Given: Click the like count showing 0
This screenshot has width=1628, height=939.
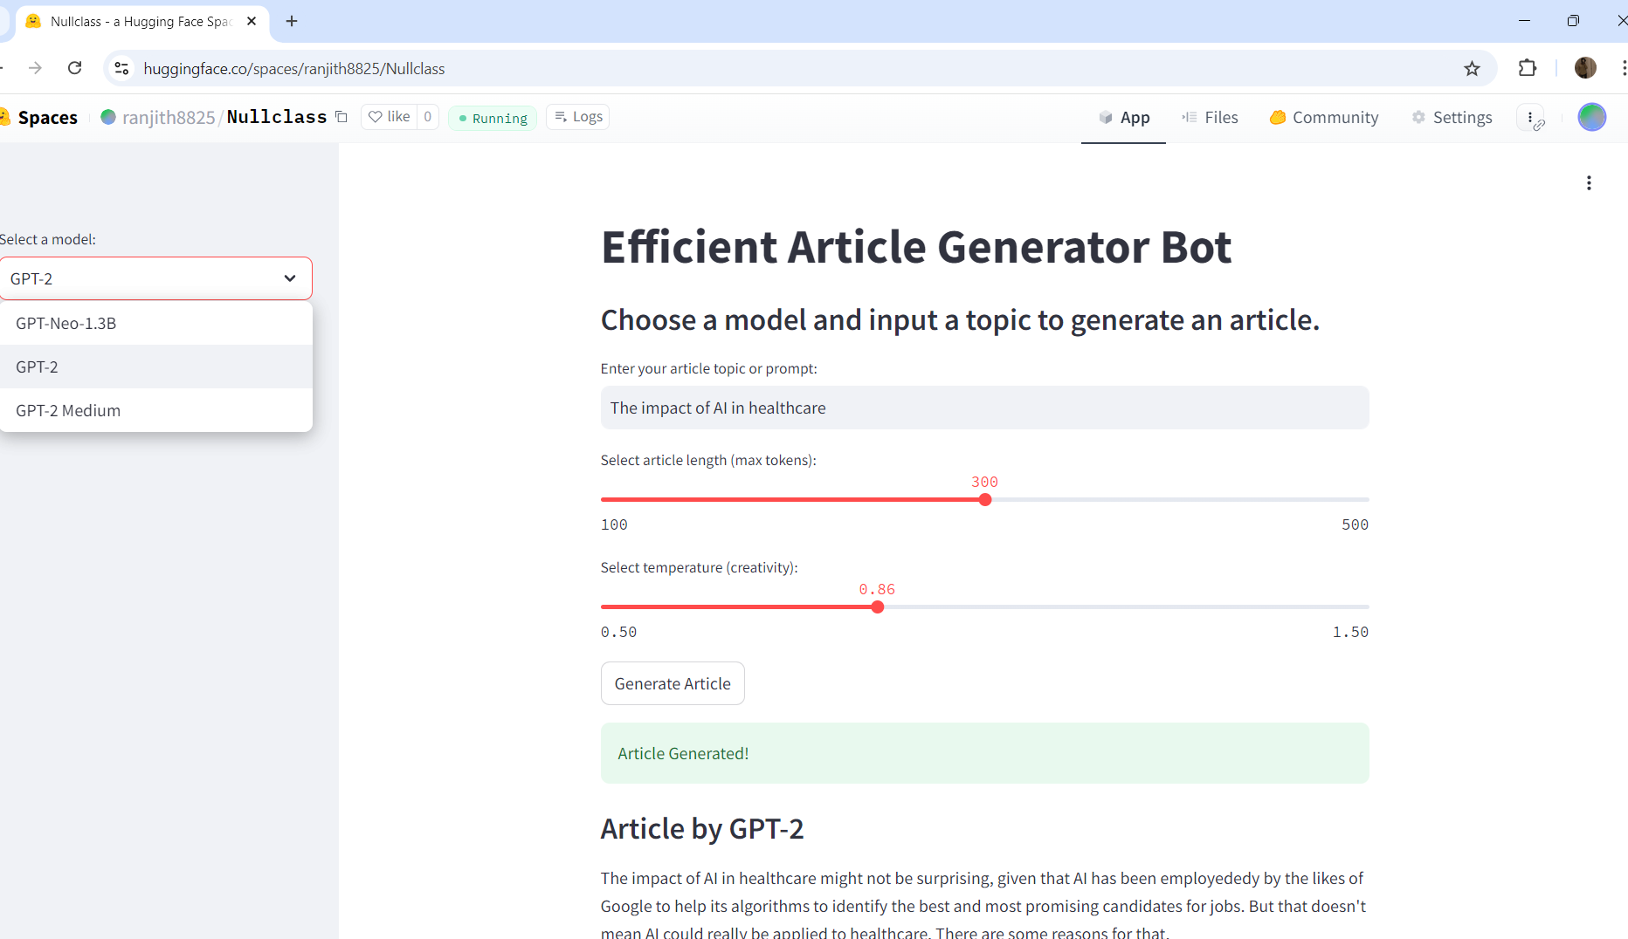Looking at the screenshot, I should 428,117.
